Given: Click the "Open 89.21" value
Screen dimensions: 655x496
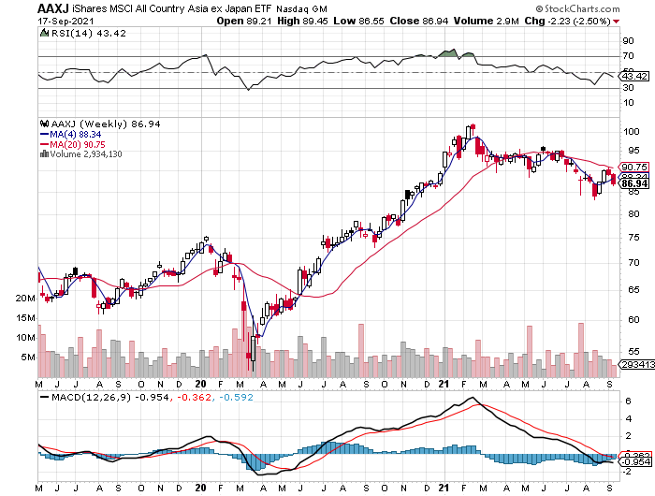Looking at the screenshot, I should point(244,21).
